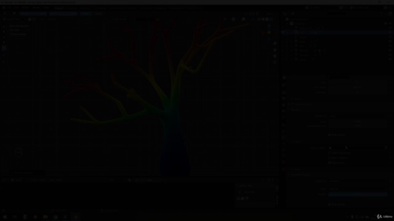
Task: Open the Render menu
Action: pos(25,8)
